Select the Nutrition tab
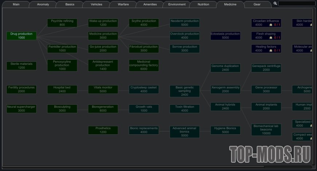Image resolution: width=317 pixels, height=171 pixels. [203, 4]
